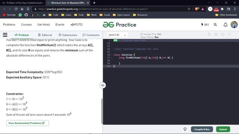Open the Open source bookmarks folder
This screenshot has height=134, width=239.
coord(121,15)
